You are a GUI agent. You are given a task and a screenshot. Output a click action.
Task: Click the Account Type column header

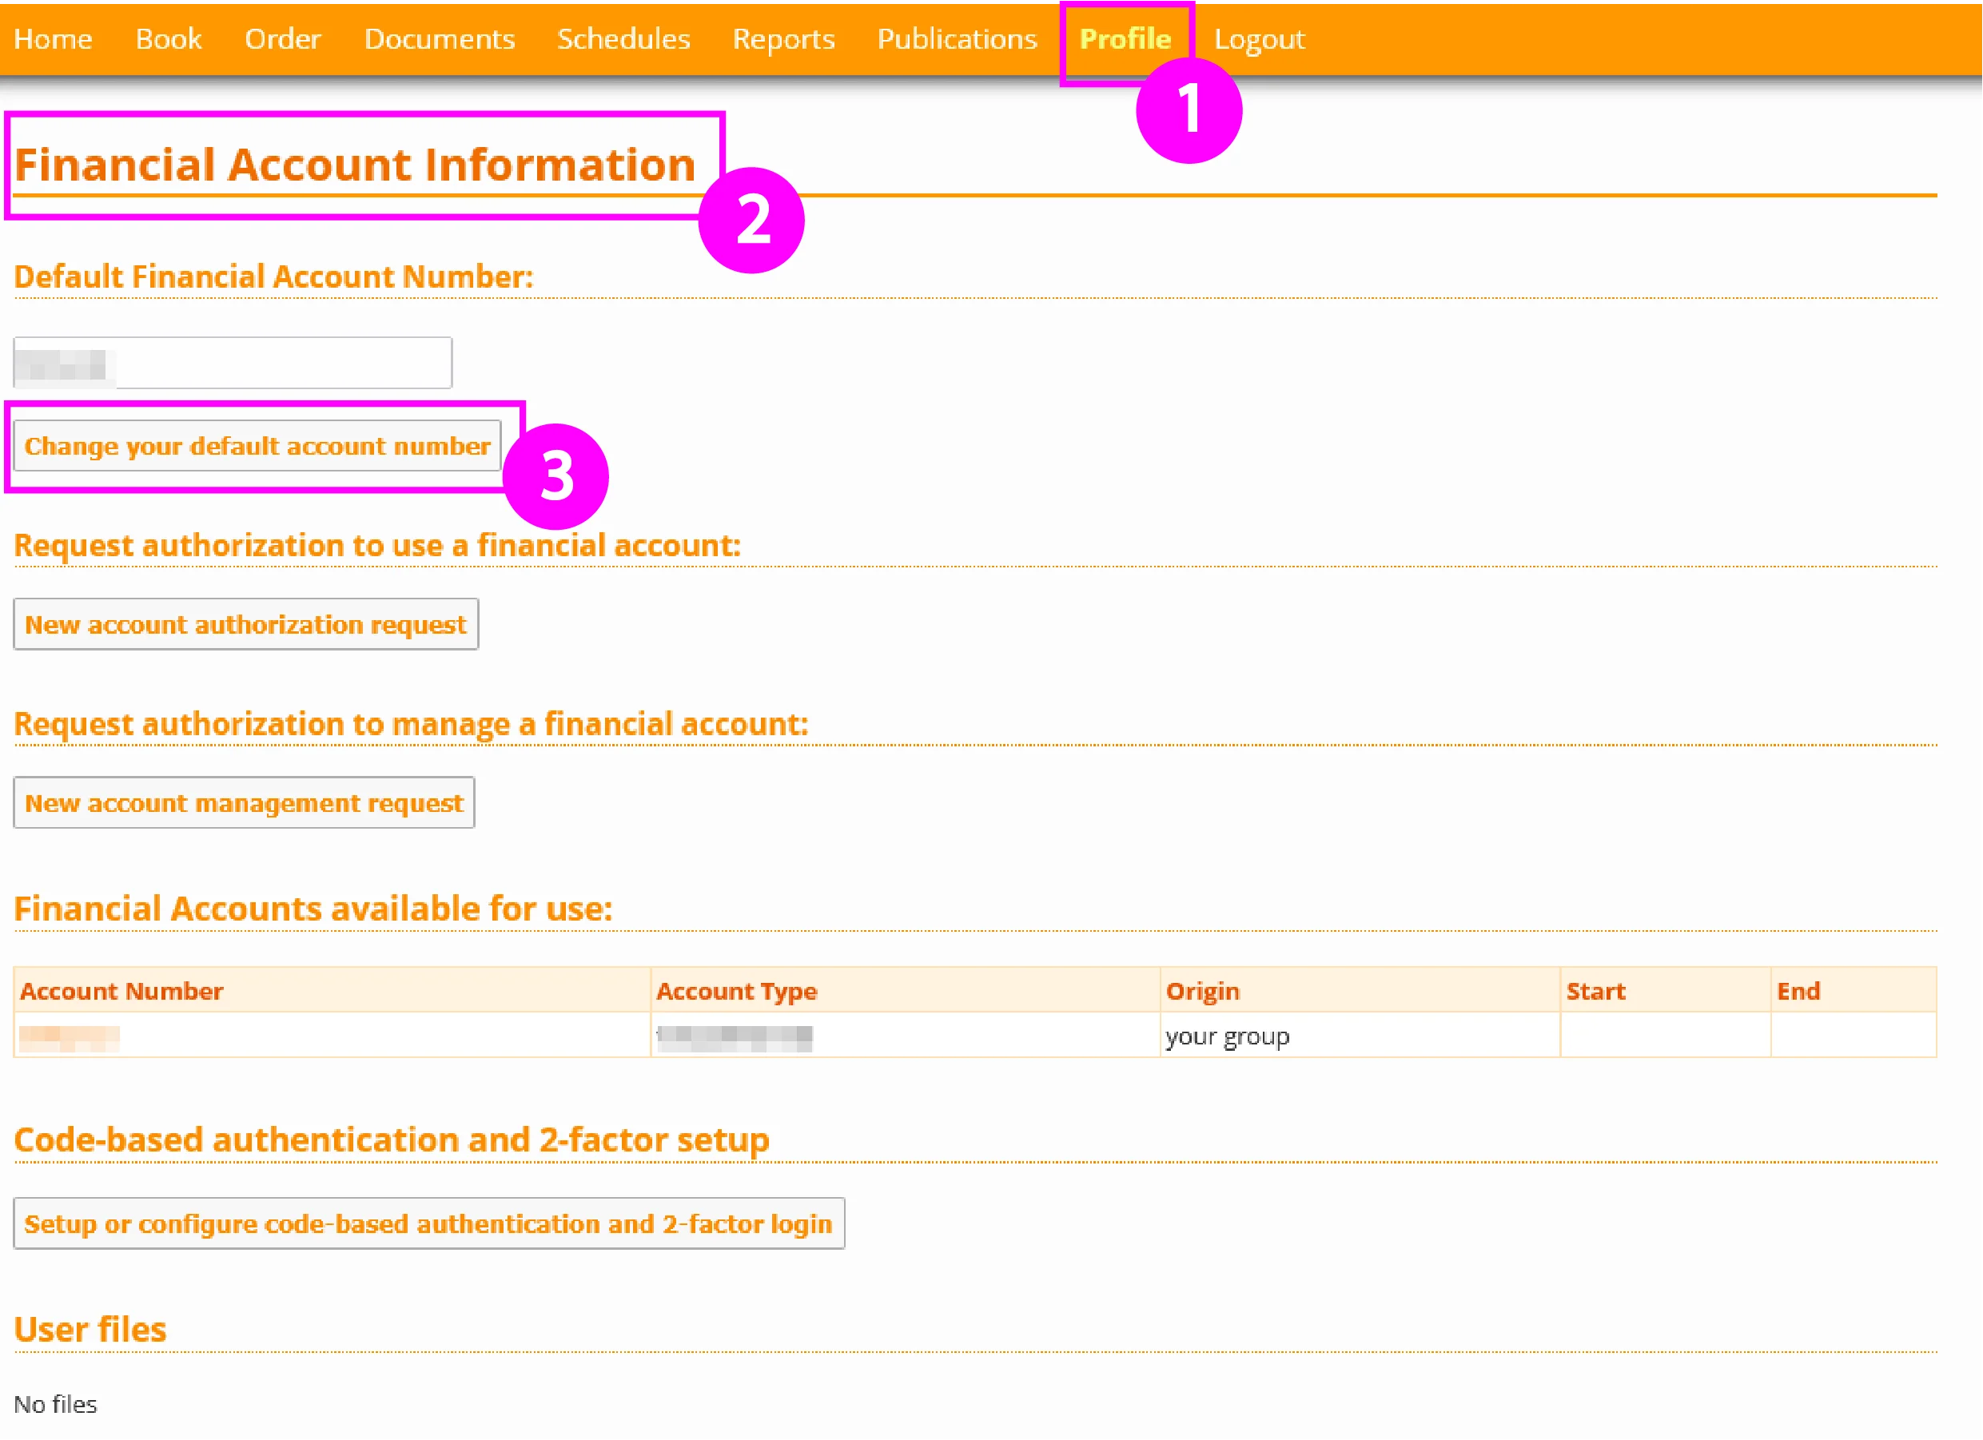[738, 991]
